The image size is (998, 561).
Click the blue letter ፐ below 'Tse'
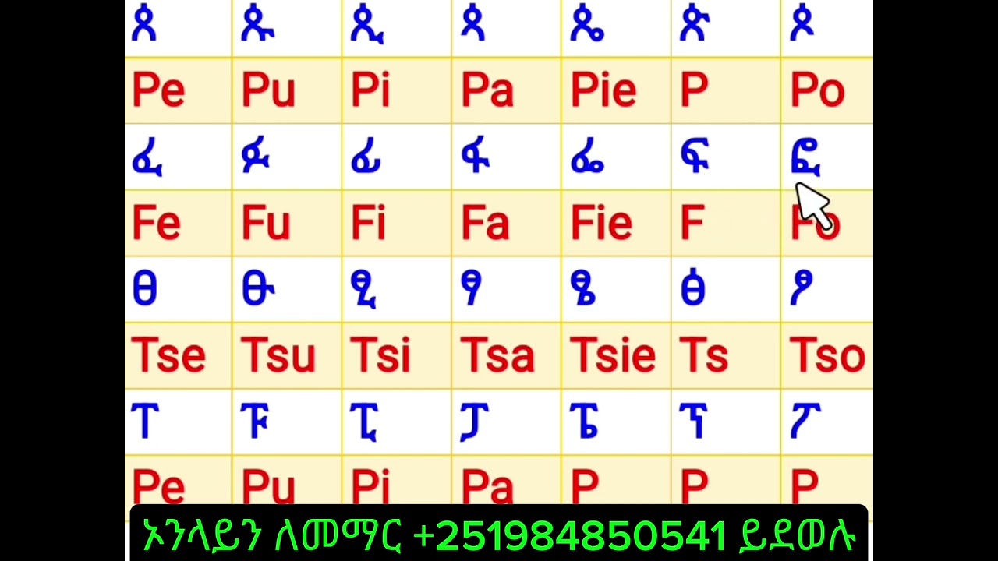tap(145, 422)
